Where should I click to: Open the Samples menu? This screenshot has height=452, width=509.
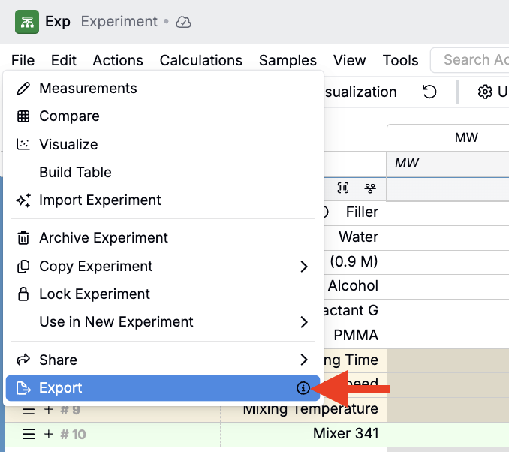288,60
